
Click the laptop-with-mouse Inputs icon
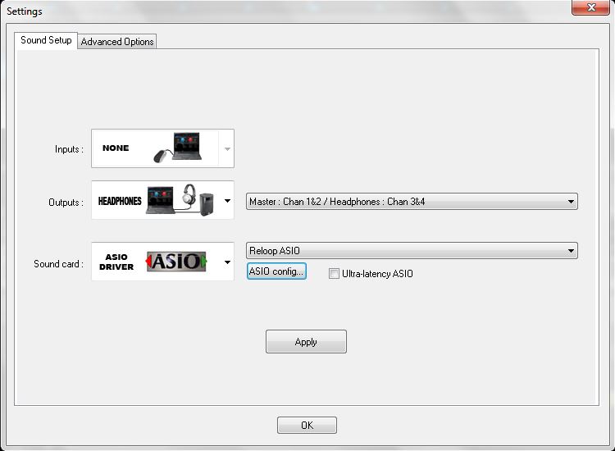[x=178, y=148]
